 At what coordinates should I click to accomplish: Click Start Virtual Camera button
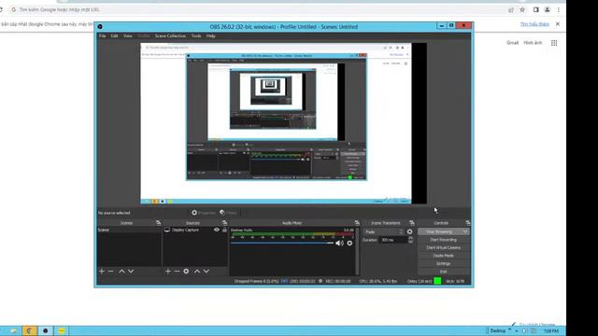click(x=443, y=247)
